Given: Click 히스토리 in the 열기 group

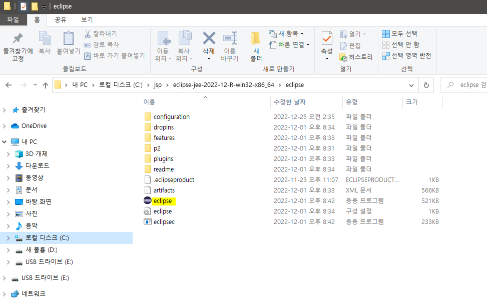Looking at the screenshot, I should (356, 57).
